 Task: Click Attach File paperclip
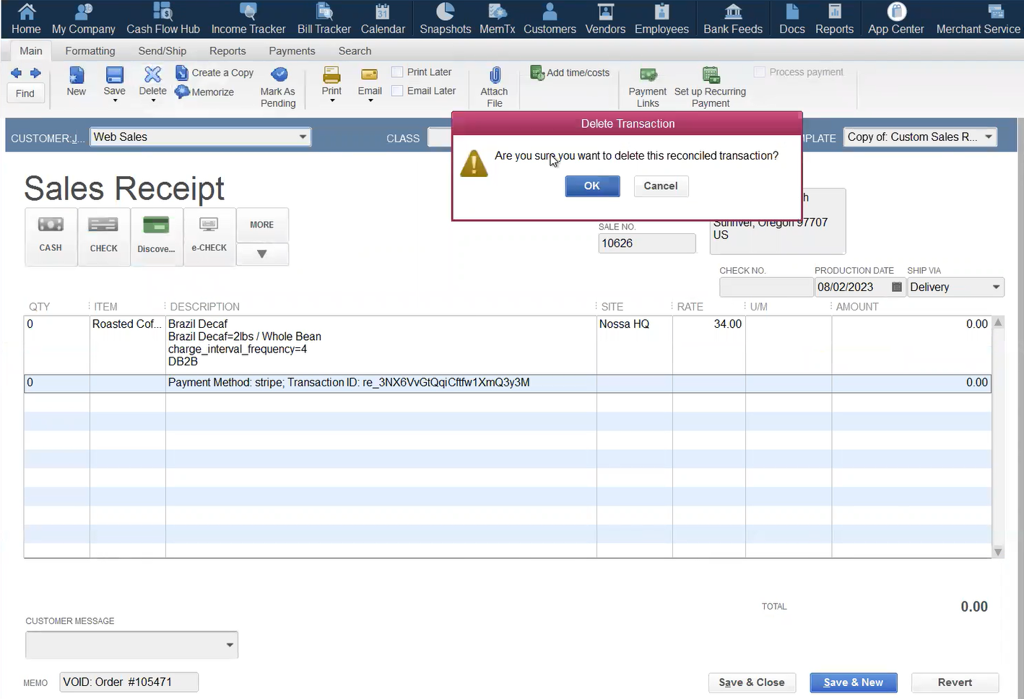(494, 87)
